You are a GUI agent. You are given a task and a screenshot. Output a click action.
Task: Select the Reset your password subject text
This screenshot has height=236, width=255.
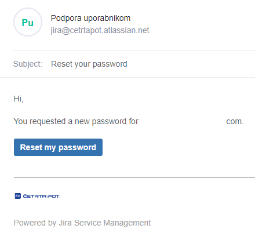(x=89, y=64)
